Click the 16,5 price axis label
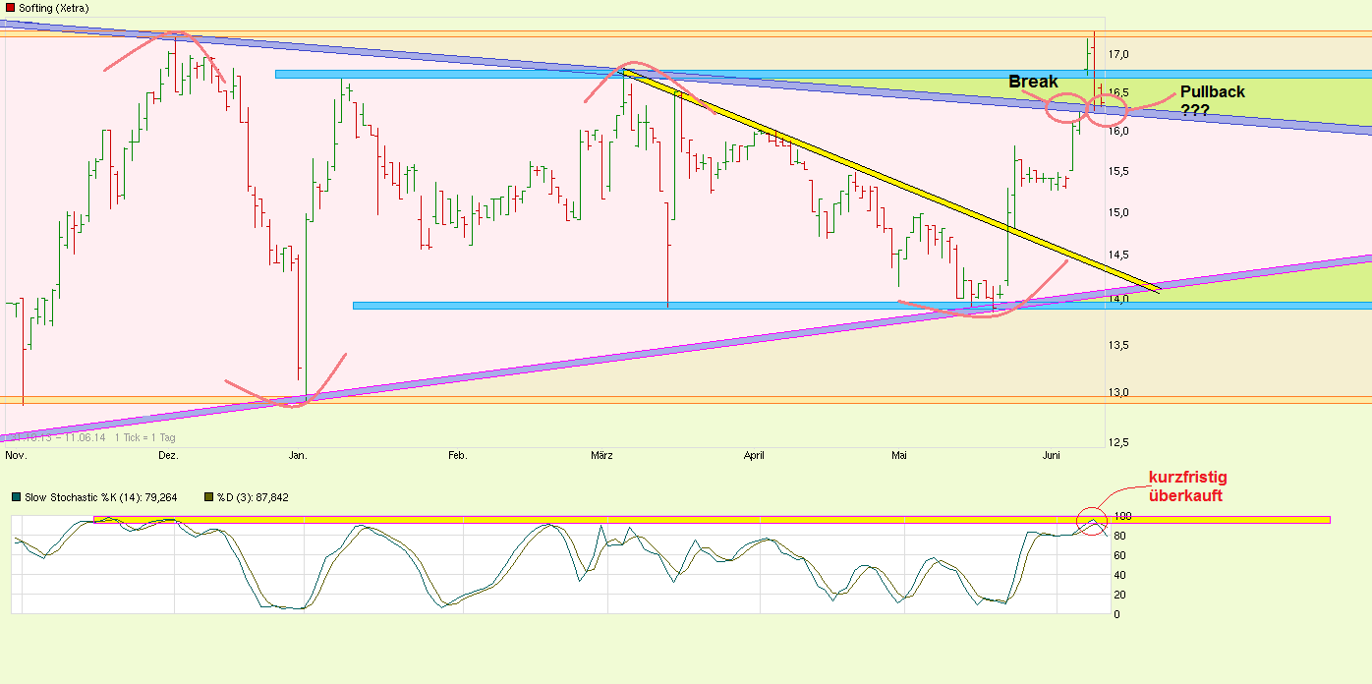Image resolution: width=1372 pixels, height=684 pixels. coord(1120,93)
